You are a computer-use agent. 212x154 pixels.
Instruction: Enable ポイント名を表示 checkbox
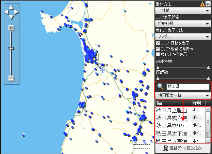pyautogui.click(x=158, y=54)
